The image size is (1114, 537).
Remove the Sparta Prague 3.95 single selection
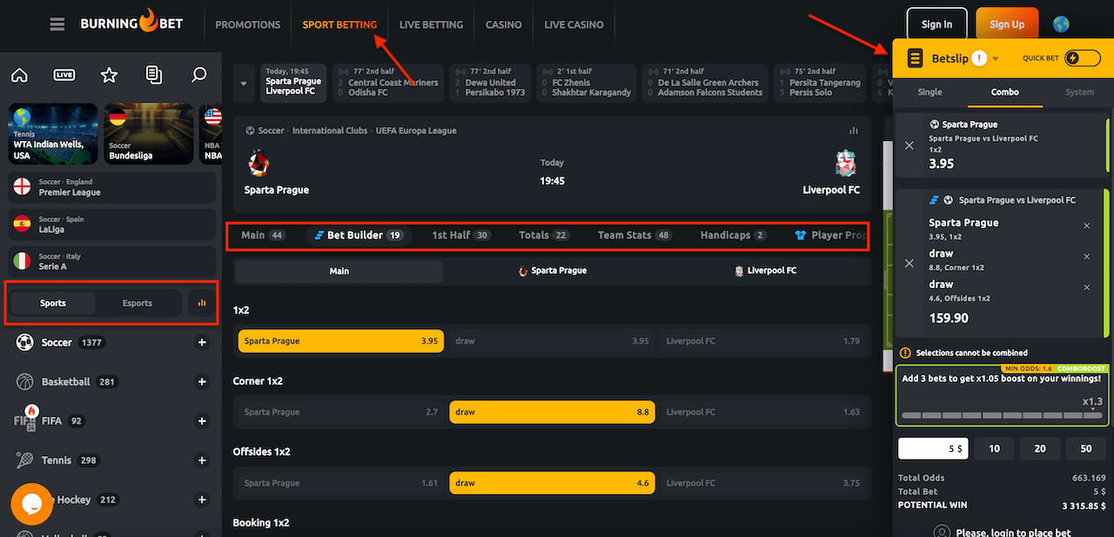909,145
